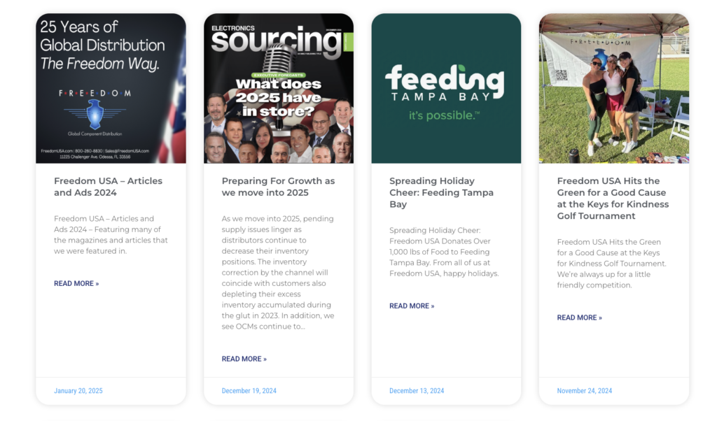Select the January 20, 2025 date
The image size is (717, 421).
tap(78, 391)
